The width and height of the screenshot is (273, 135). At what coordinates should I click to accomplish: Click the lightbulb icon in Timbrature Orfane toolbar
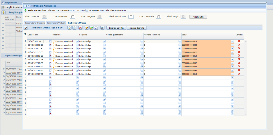click(69, 28)
